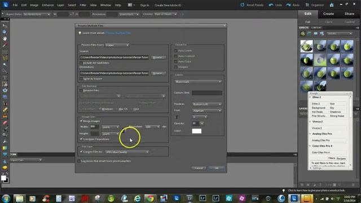361x203 pixels.
Task: Uncheck Resize Images checkbox
Action: coord(81,121)
